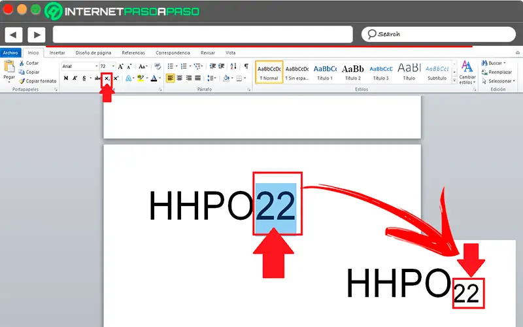Toggle strikethrough (abc) formatting
The image size is (523, 327).
coord(97,78)
